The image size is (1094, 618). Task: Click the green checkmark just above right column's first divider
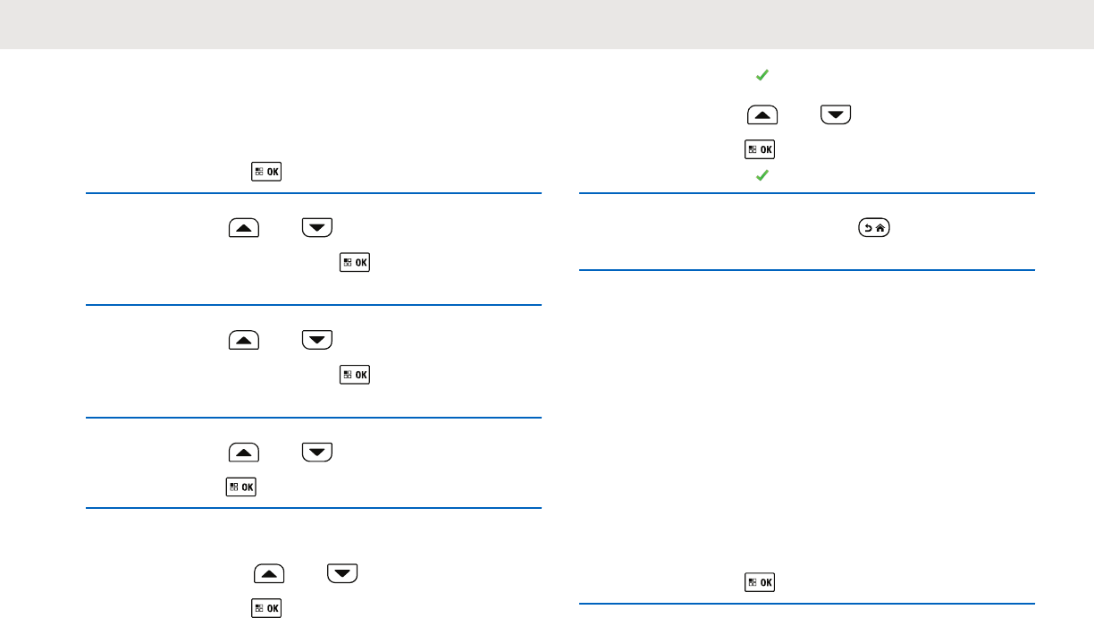[x=762, y=177]
